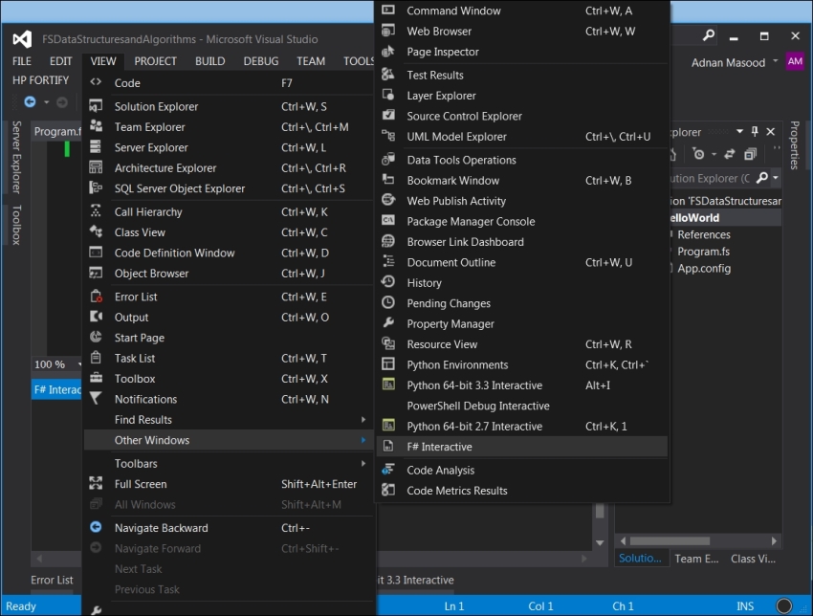Click the Document Outline icon

(x=388, y=262)
